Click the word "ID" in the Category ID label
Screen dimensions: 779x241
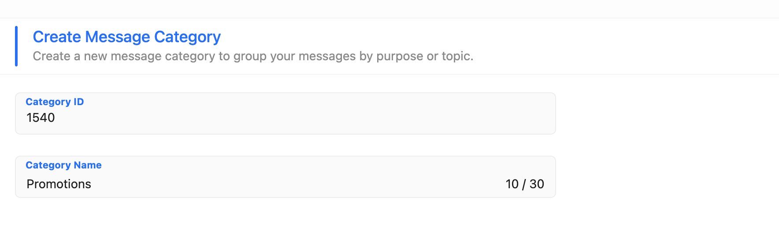tap(78, 102)
